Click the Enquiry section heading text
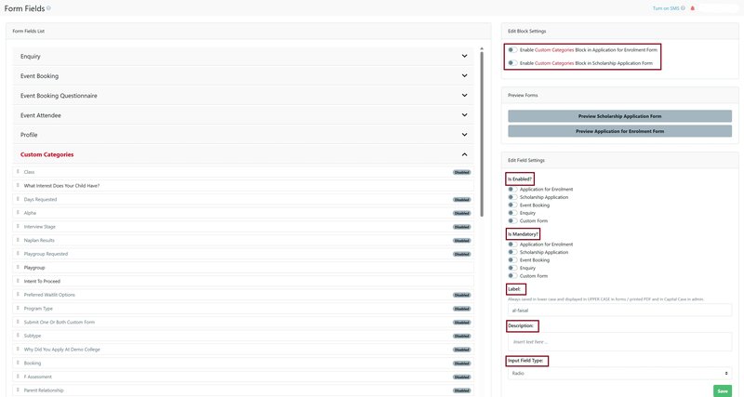The height and width of the screenshot is (397, 744). pyautogui.click(x=31, y=57)
